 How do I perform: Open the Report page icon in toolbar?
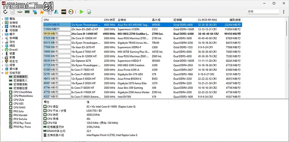pos(13,12)
